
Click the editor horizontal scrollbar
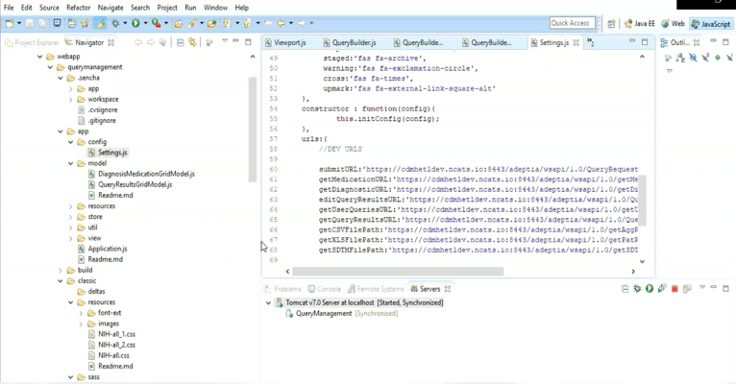pyautogui.click(x=398, y=272)
